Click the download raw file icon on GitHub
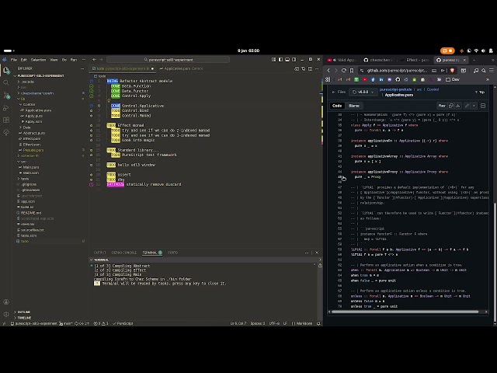Image resolution: width=497 pixels, height=373 pixels. 457,106
